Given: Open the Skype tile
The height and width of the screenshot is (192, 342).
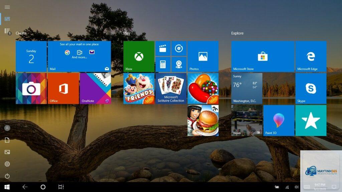Looking at the screenshot, I should 311,88.
